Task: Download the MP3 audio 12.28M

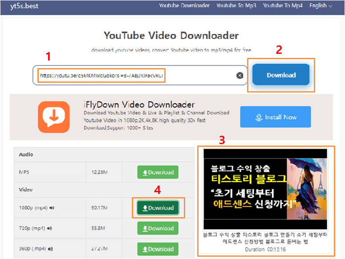Action: 158,172
